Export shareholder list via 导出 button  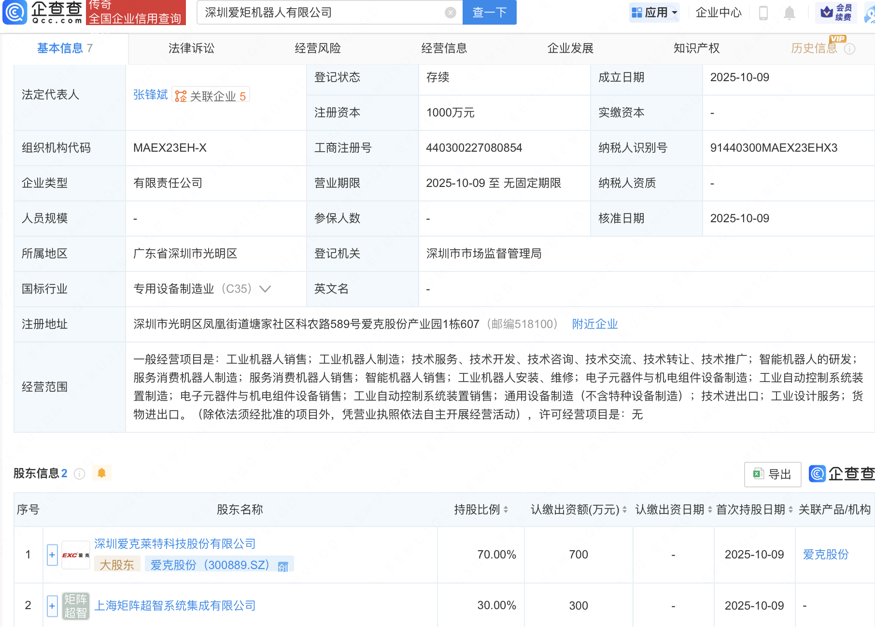click(773, 474)
